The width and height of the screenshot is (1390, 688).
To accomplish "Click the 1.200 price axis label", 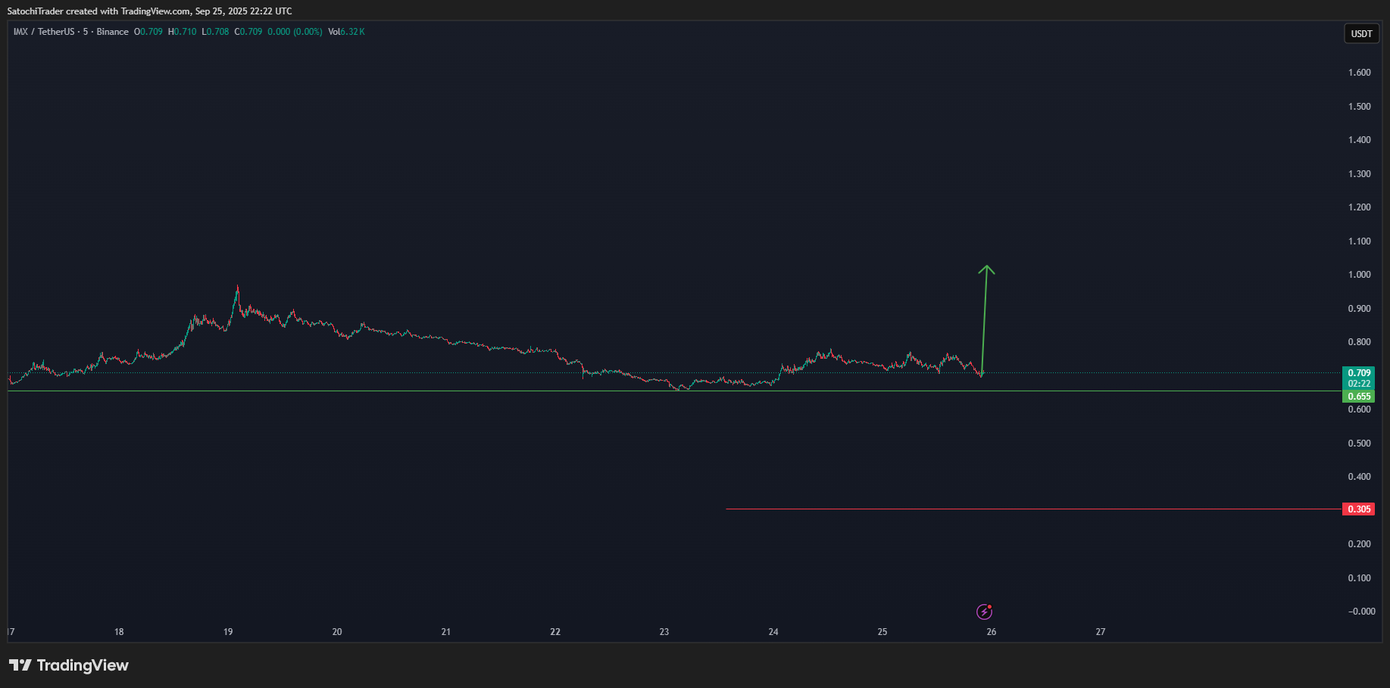I will tap(1359, 207).
